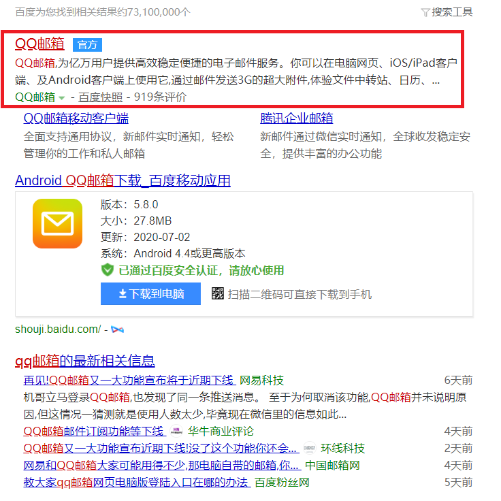
Task: Open the QQ邮箱 official result title
Action: pos(39,44)
